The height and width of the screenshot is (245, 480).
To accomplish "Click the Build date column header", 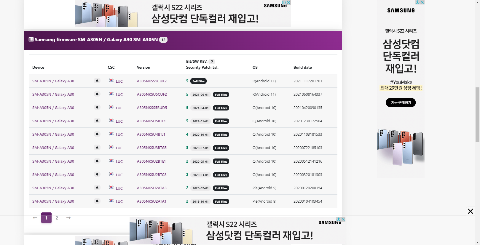I will pos(302,67).
